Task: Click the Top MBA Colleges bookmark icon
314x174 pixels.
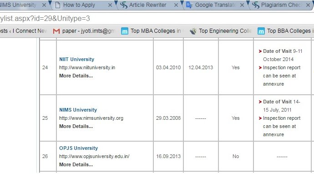Action: 125,31
